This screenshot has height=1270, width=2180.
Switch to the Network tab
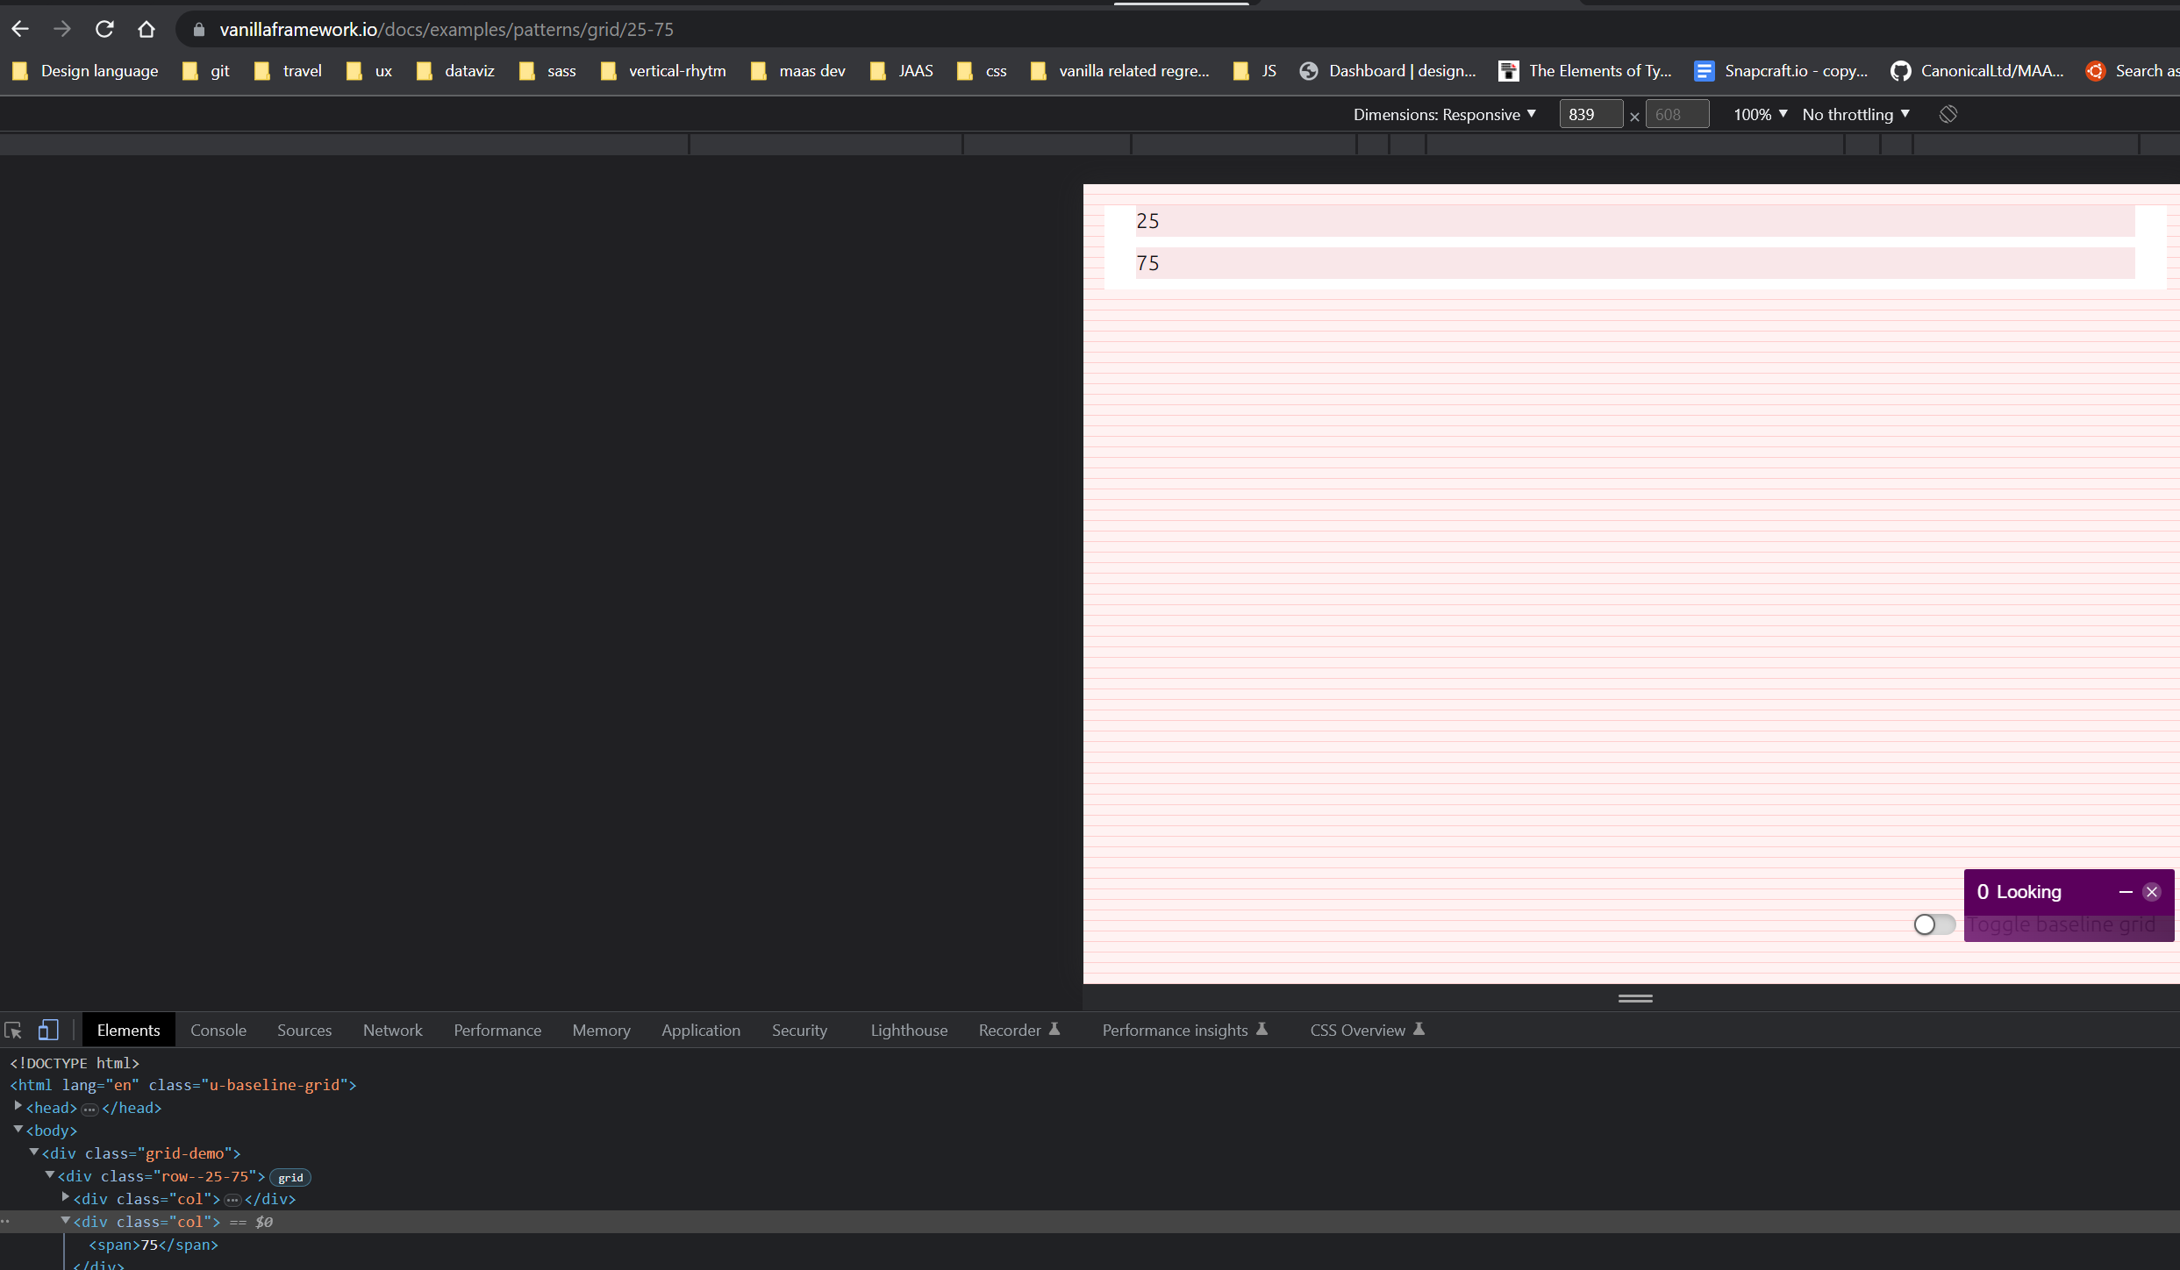coord(392,1030)
